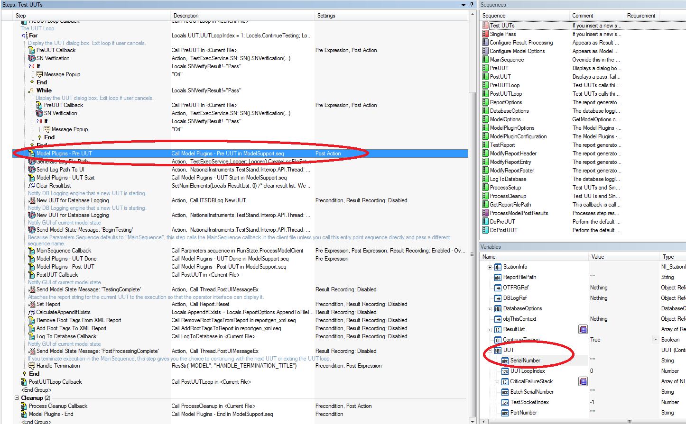The width and height of the screenshot is (686, 424).
Task: Click the ReportFilePath string variable icon
Action: point(498,277)
